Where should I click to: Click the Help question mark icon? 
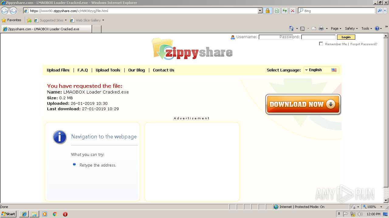tap(377, 28)
